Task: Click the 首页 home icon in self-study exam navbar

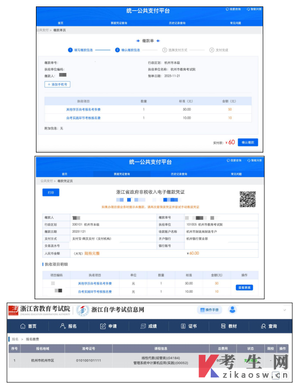Action: (23, 326)
